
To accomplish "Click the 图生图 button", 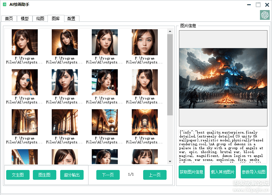I will (45, 175).
